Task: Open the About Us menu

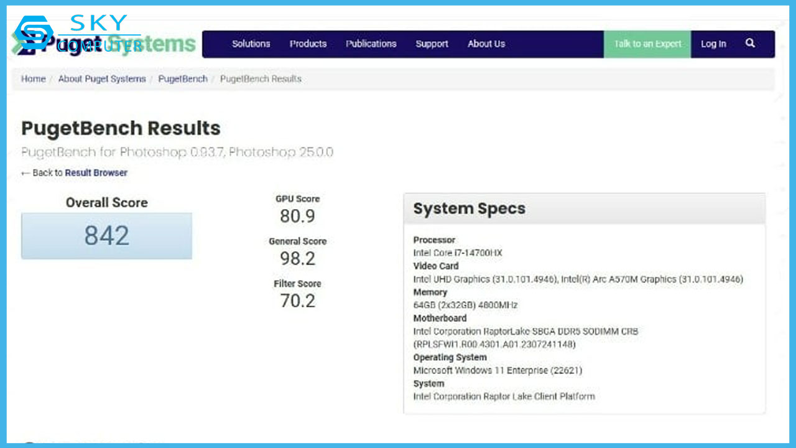Action: (x=486, y=44)
